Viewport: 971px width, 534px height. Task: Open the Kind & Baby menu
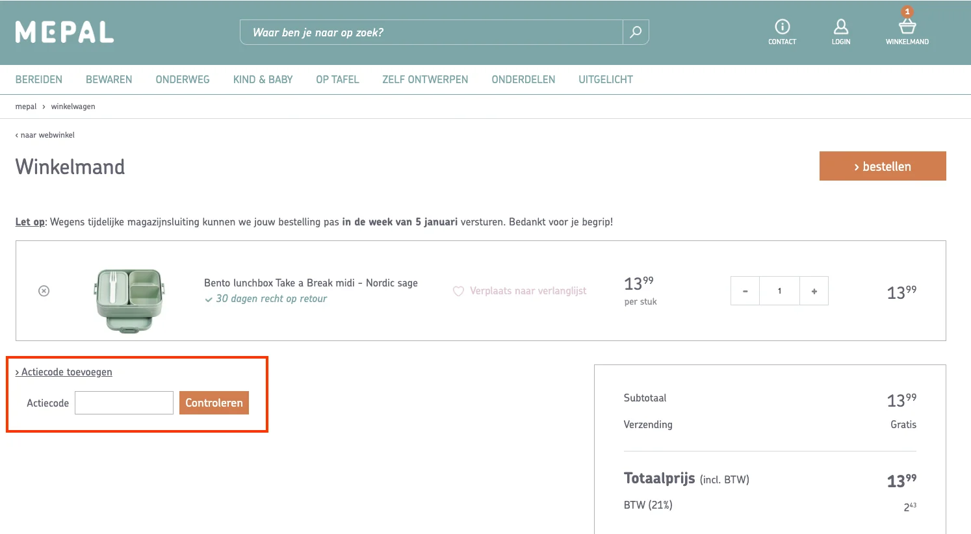click(x=263, y=79)
